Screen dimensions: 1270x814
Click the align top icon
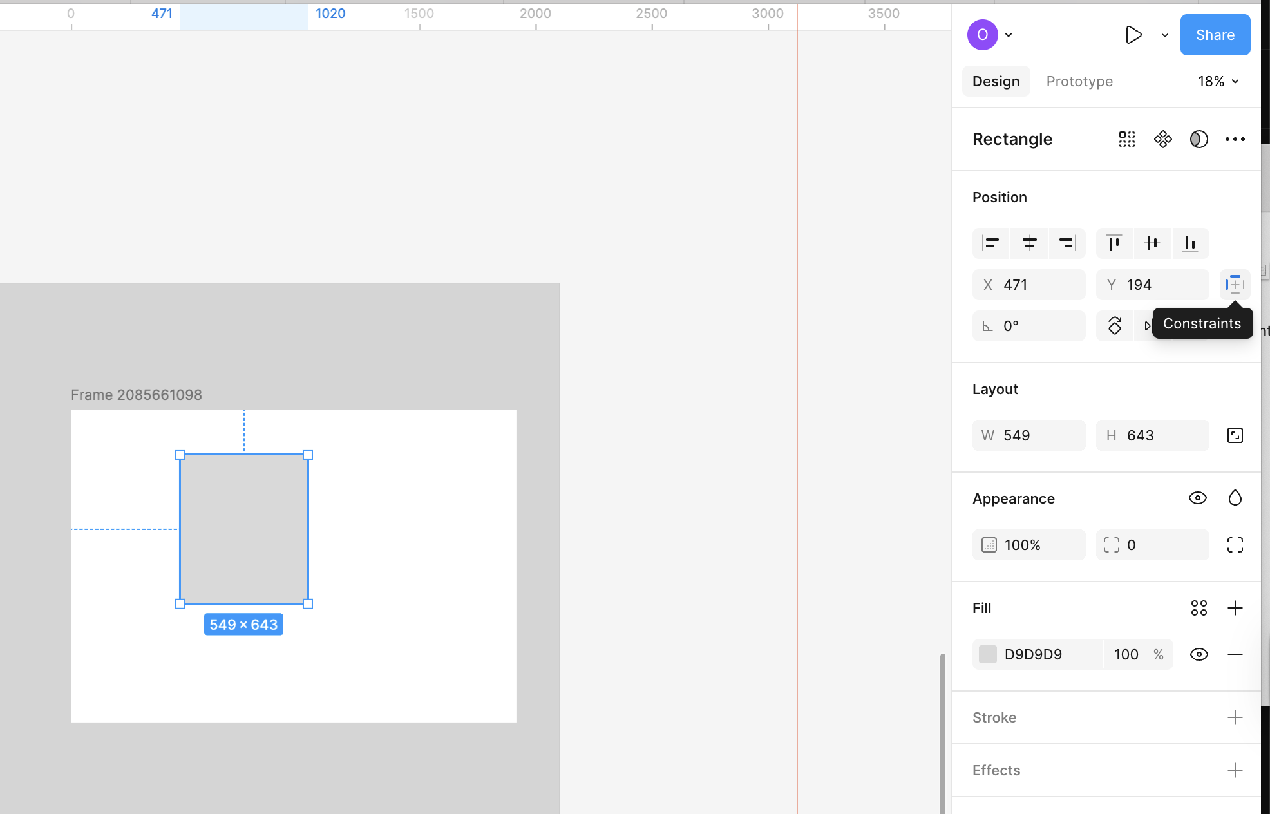[x=1114, y=243]
